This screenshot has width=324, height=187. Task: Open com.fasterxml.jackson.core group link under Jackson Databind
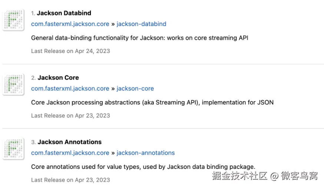click(x=70, y=24)
